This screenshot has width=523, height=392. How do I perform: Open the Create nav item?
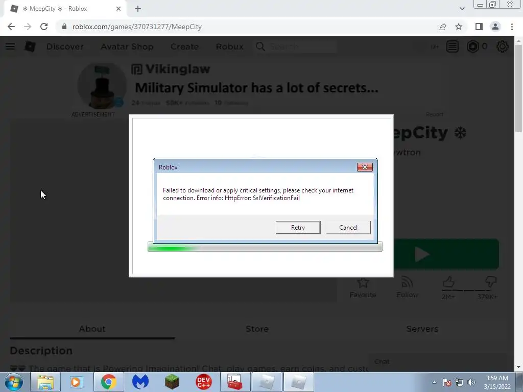pos(184,46)
